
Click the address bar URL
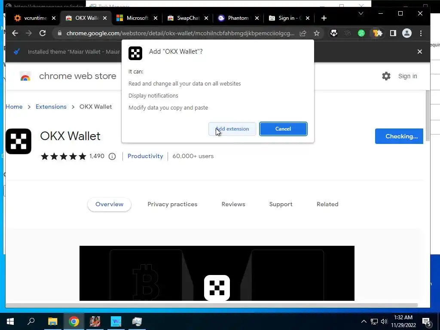point(180,33)
